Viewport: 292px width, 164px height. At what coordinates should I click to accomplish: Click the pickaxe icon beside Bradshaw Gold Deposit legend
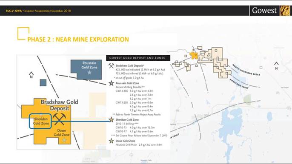tap(112, 65)
